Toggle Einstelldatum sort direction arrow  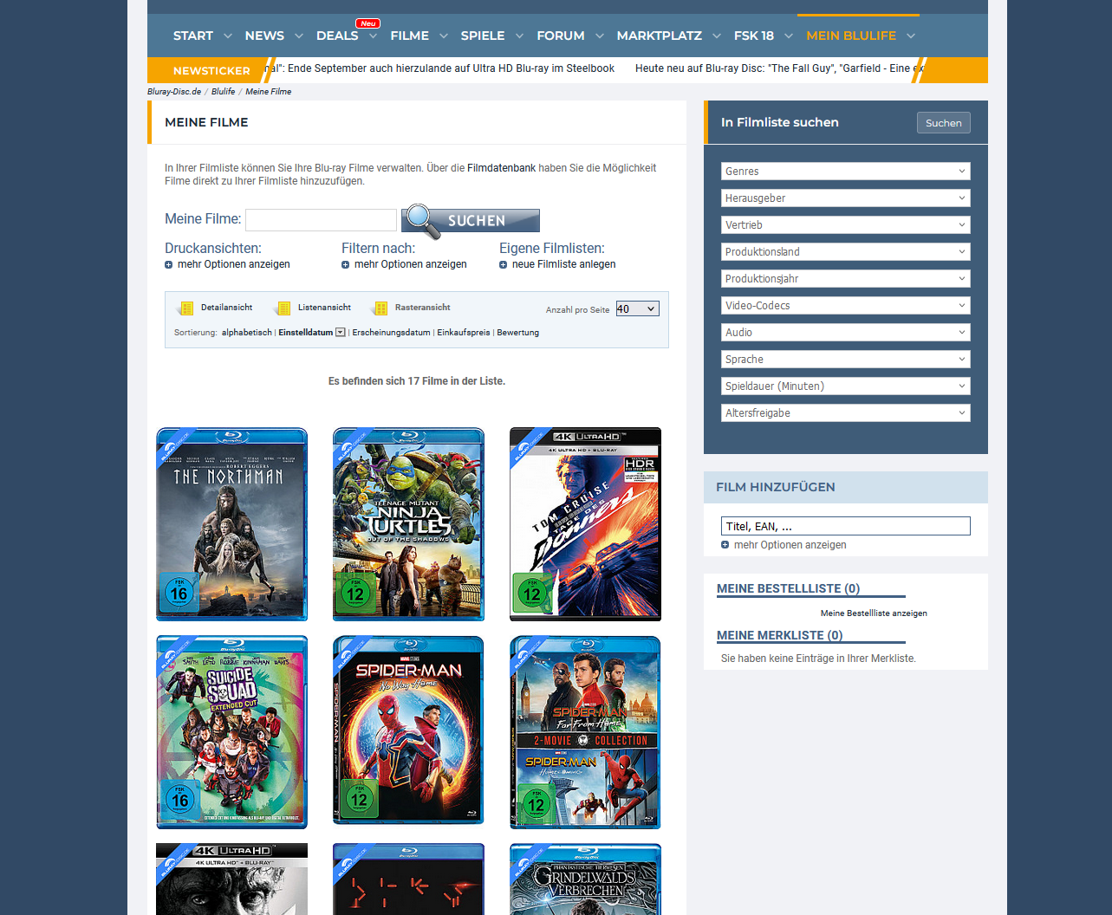[x=341, y=333]
